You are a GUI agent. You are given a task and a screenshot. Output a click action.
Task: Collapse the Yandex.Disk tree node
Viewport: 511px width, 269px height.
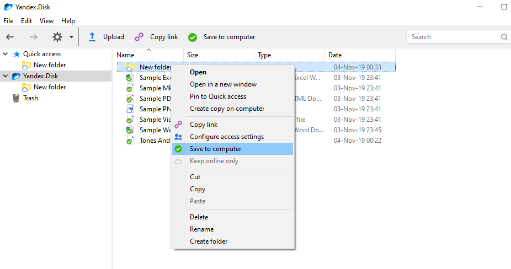point(5,76)
